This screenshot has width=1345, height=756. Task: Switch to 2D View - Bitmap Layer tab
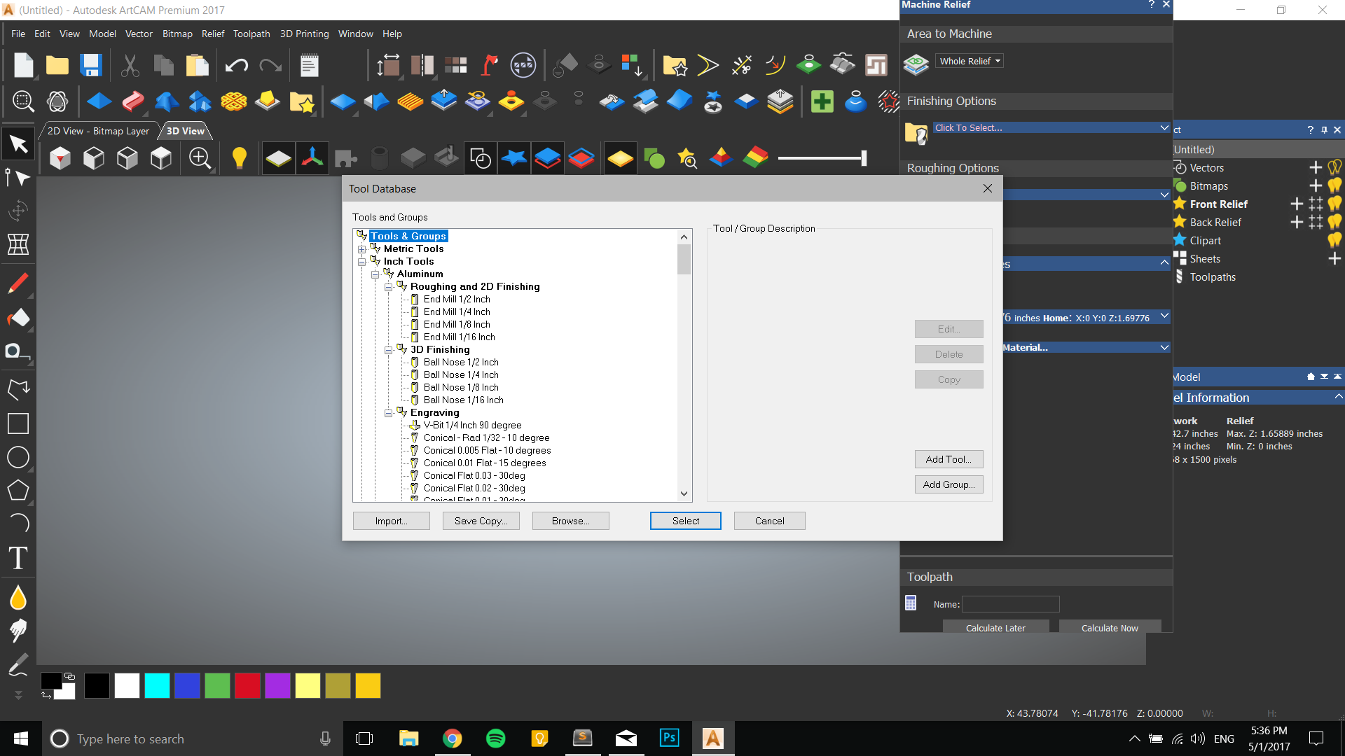pyautogui.click(x=98, y=131)
